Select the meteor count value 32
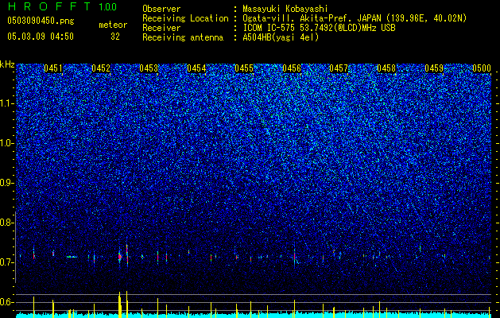 tap(115, 37)
